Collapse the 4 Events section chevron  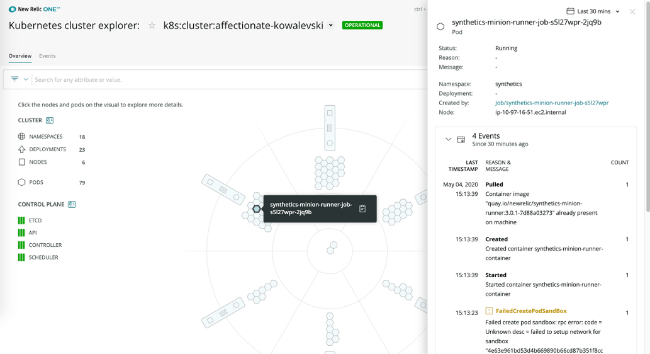[x=448, y=139]
